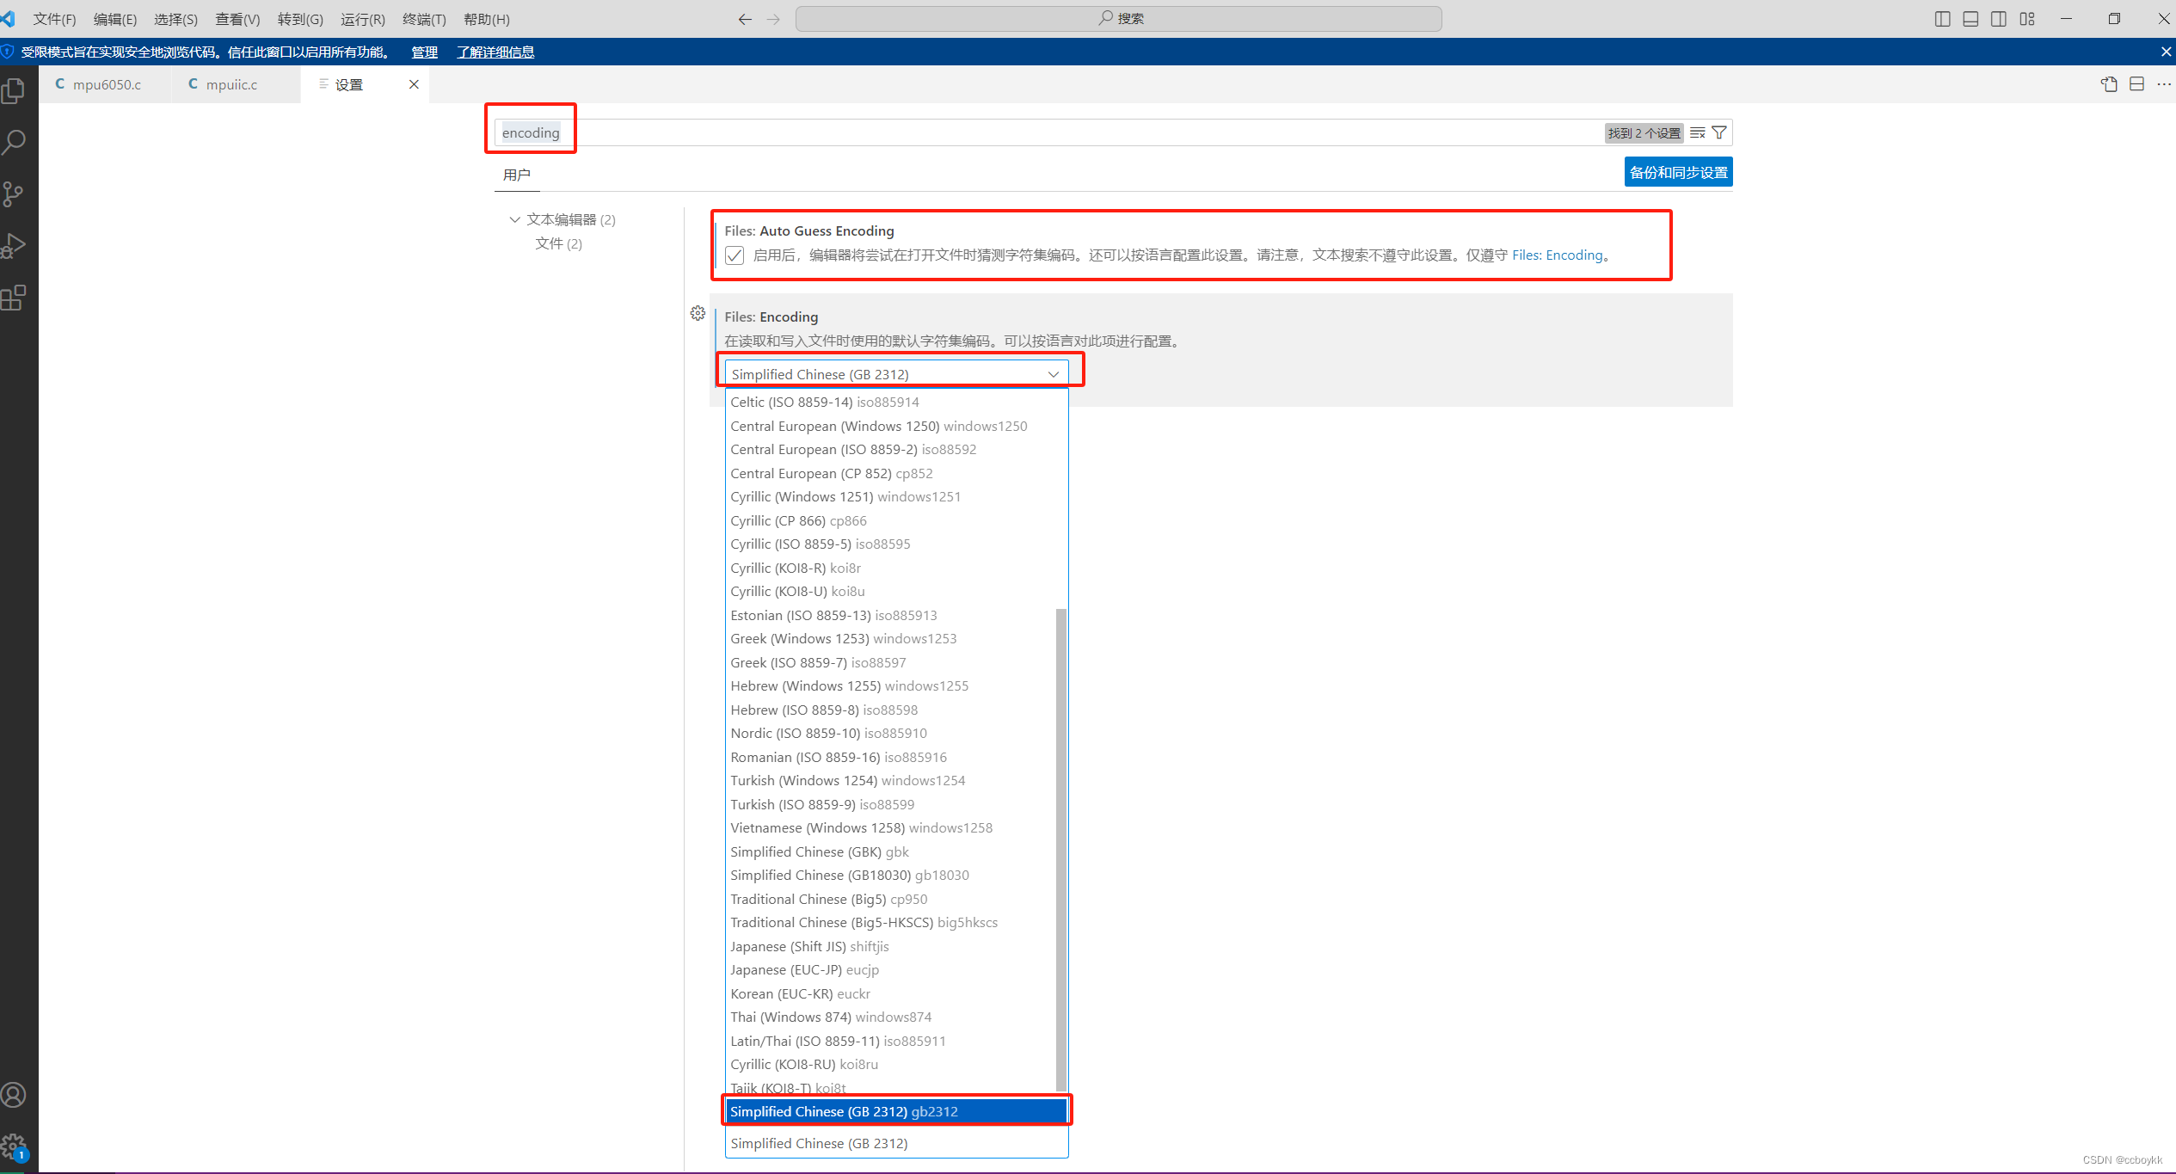Screen dimensions: 2176x1174
Task: Click the Accounts icon in the activity bar
Action: point(15,1095)
